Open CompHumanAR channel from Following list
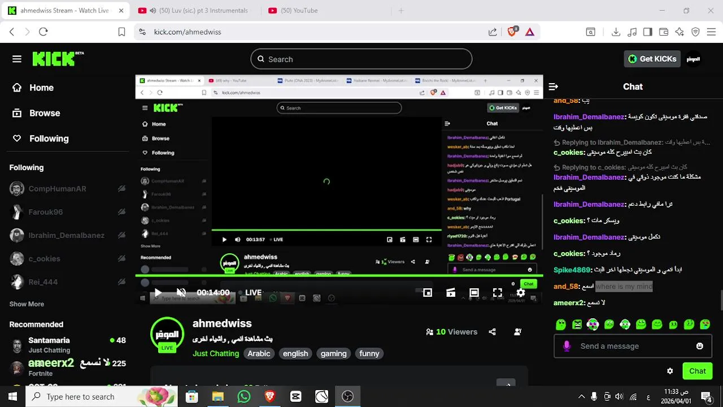This screenshot has height=407, width=723. click(x=68, y=189)
